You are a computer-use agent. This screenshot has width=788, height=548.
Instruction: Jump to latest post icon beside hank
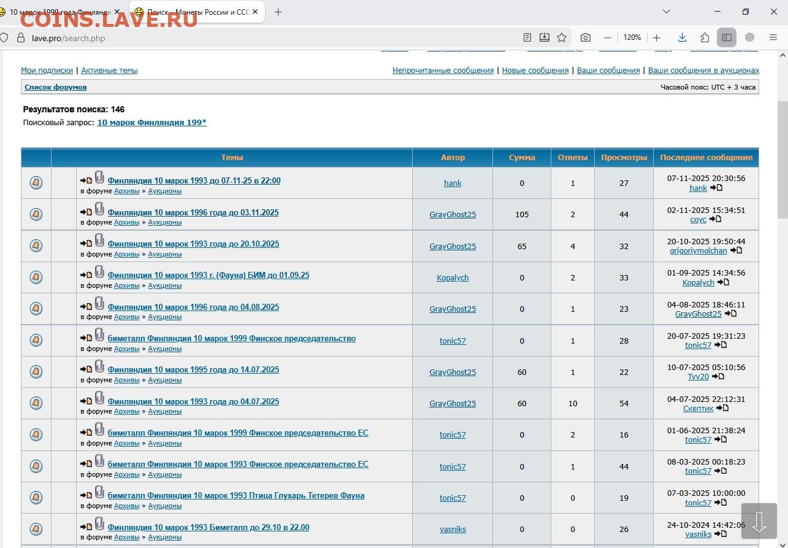coord(716,188)
